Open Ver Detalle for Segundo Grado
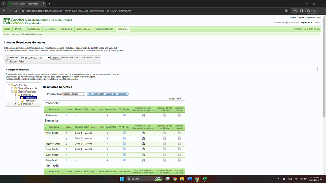Viewport: 326px width, 183px height. 124,143
